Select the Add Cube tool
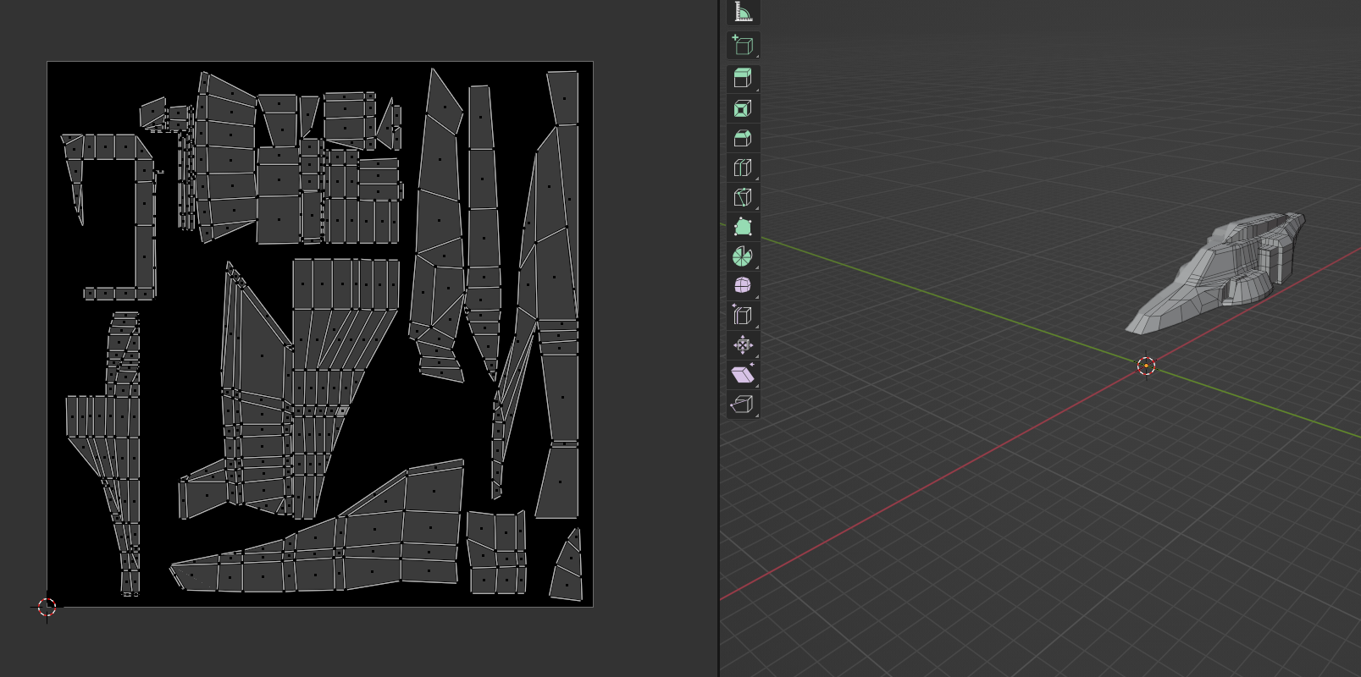Image resolution: width=1361 pixels, height=677 pixels. (743, 45)
